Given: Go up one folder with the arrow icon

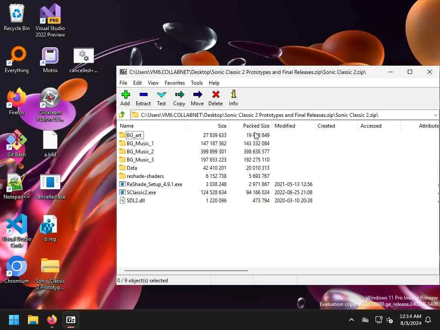Looking at the screenshot, I should [122, 115].
